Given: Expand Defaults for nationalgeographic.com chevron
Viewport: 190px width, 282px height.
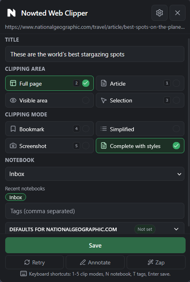Looking at the screenshot, I should pos(176,229).
